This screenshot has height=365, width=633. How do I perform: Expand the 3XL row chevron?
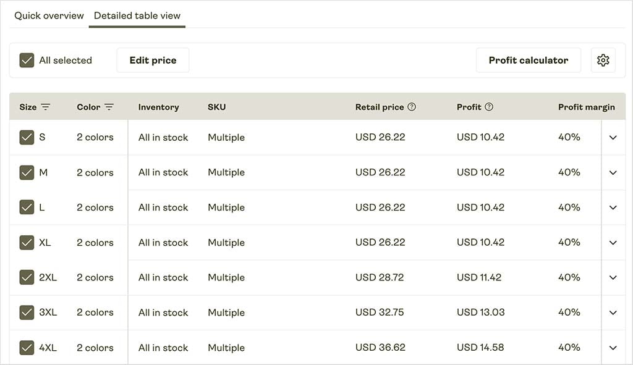[613, 313]
